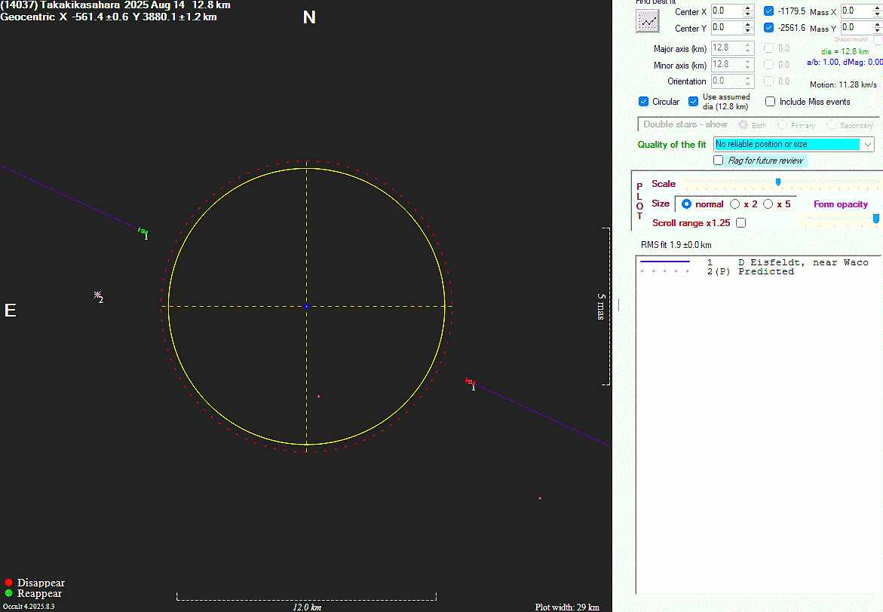Increase Center Y with its up arrow
The image size is (883, 612).
pyautogui.click(x=748, y=24)
